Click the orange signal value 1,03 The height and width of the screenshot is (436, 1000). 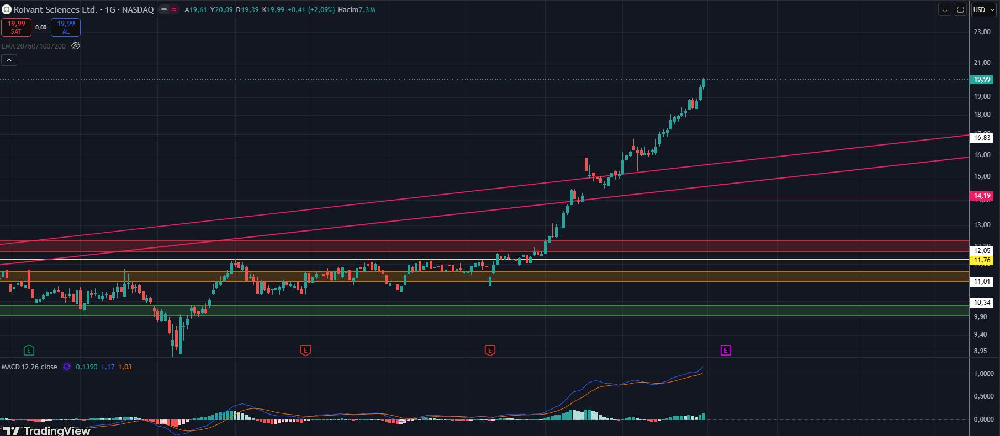125,367
